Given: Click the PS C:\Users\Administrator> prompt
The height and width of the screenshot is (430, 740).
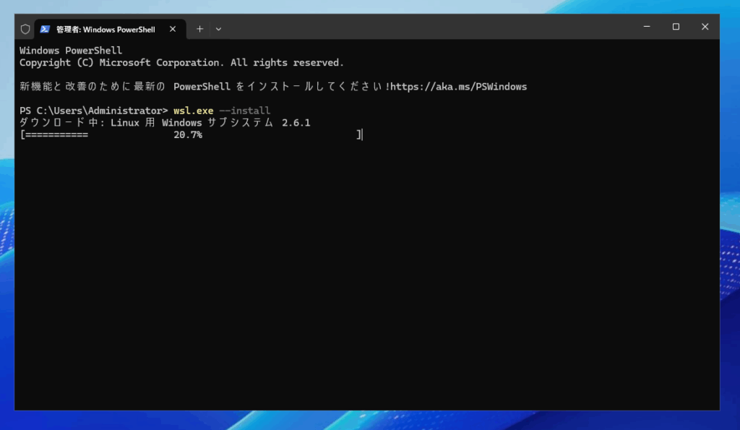Looking at the screenshot, I should [x=93, y=111].
